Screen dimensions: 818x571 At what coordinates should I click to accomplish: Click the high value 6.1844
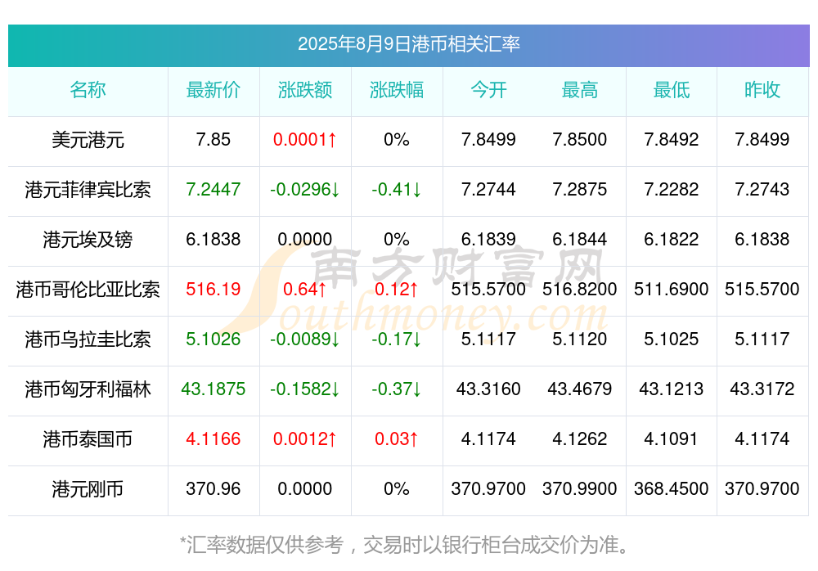[580, 239]
